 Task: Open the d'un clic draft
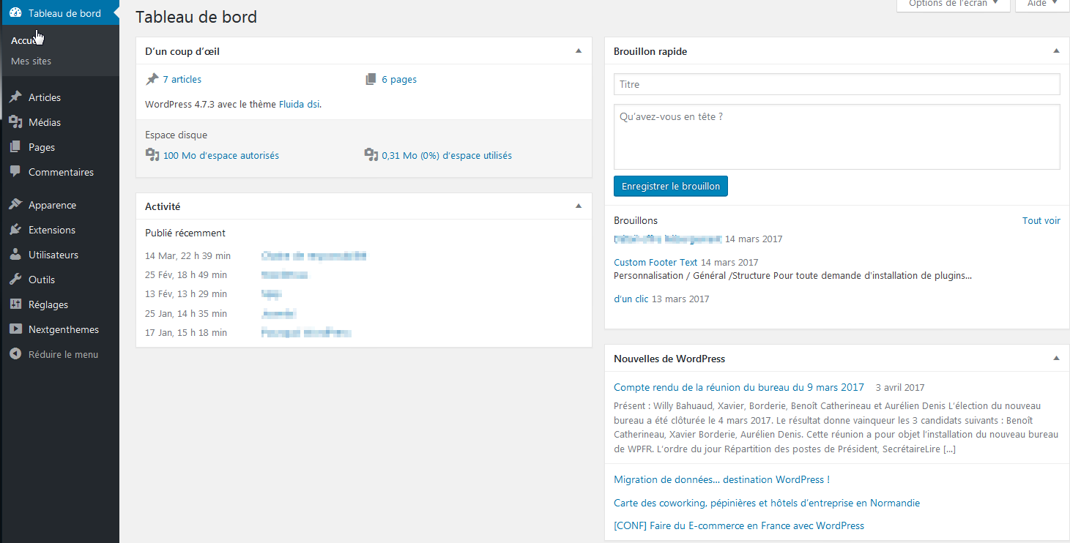tap(631, 299)
